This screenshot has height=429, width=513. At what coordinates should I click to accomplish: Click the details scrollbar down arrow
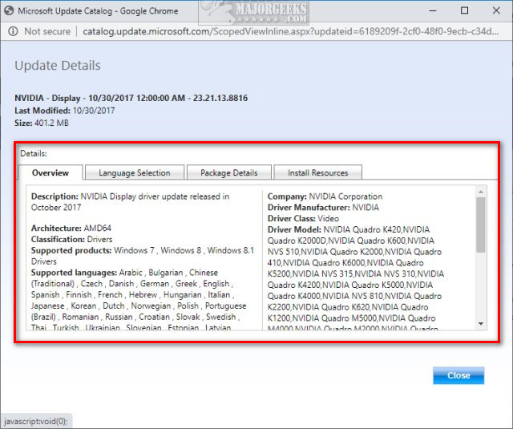(x=481, y=324)
